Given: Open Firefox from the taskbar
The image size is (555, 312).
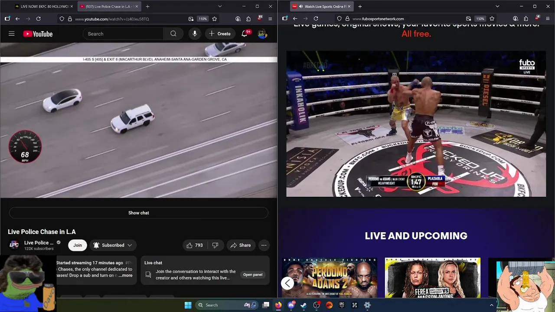Looking at the screenshot, I should pyautogui.click(x=278, y=305).
